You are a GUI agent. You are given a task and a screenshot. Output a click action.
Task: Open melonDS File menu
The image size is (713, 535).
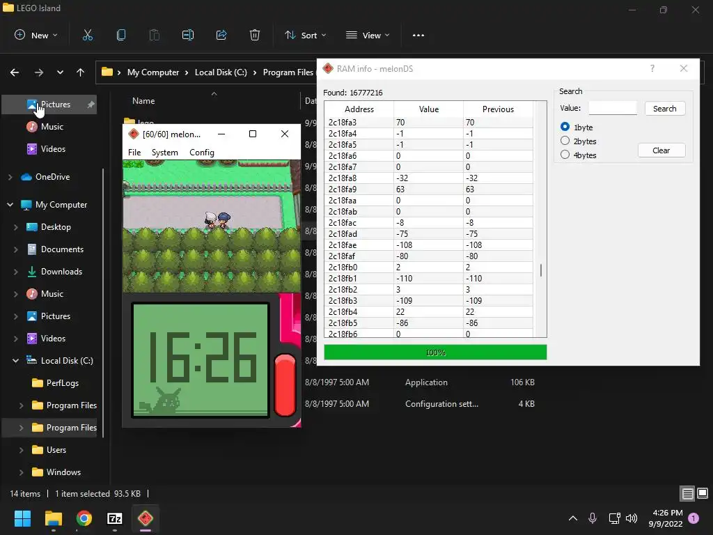click(134, 153)
